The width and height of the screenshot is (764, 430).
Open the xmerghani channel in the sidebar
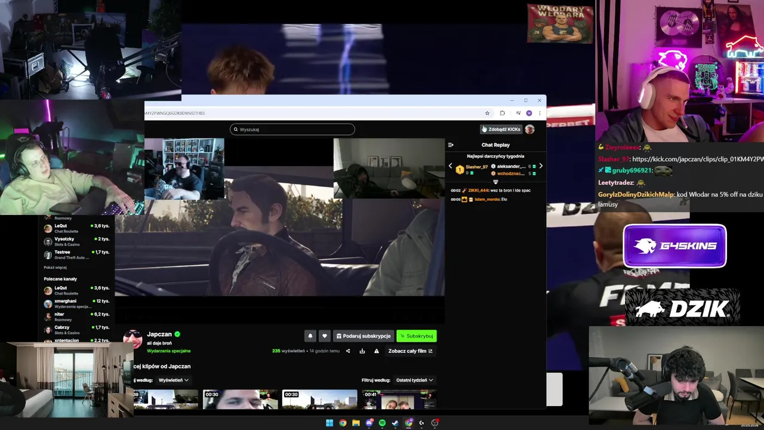coord(76,303)
